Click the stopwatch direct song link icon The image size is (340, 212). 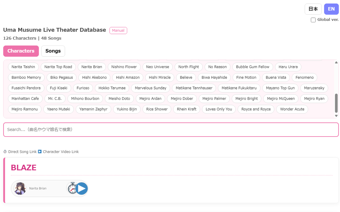click(72, 188)
